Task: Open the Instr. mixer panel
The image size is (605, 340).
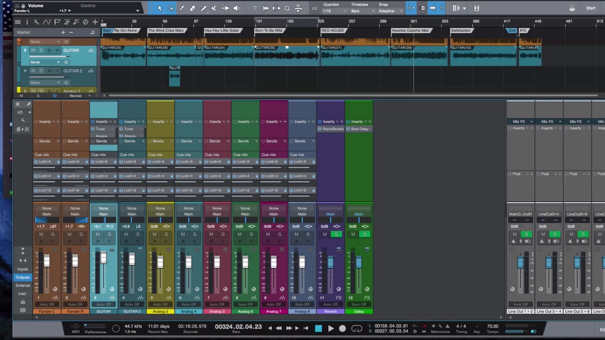Action: 23,294
